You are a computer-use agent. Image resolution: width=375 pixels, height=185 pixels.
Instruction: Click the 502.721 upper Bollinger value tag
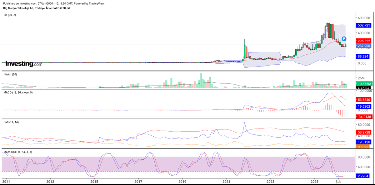click(364, 25)
